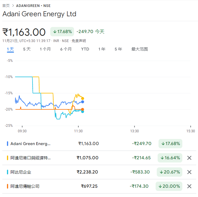
Task: Click the yellow endpoint dot on chart
Action: tap(83, 98)
